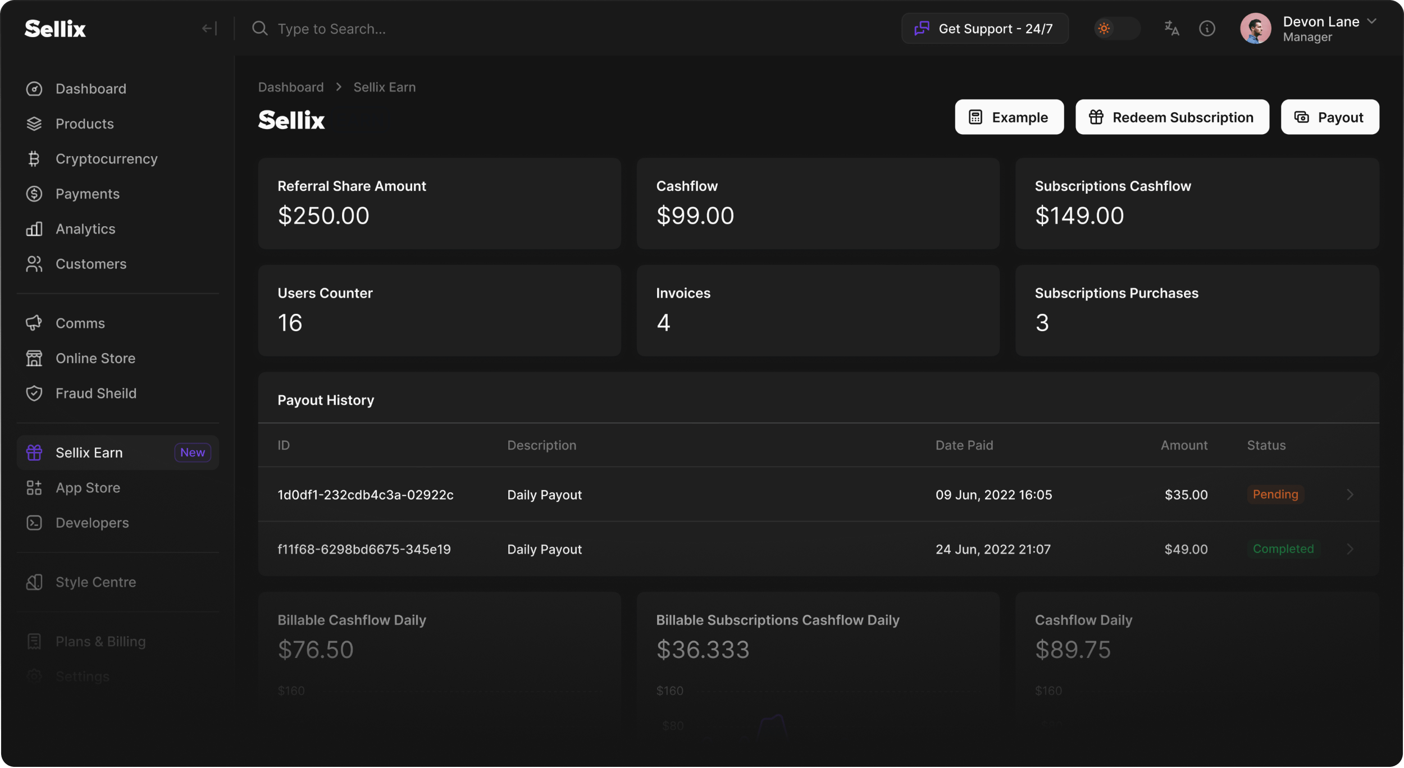This screenshot has height=768, width=1404.
Task: Select Sellix Earn menu item
Action: 89,452
